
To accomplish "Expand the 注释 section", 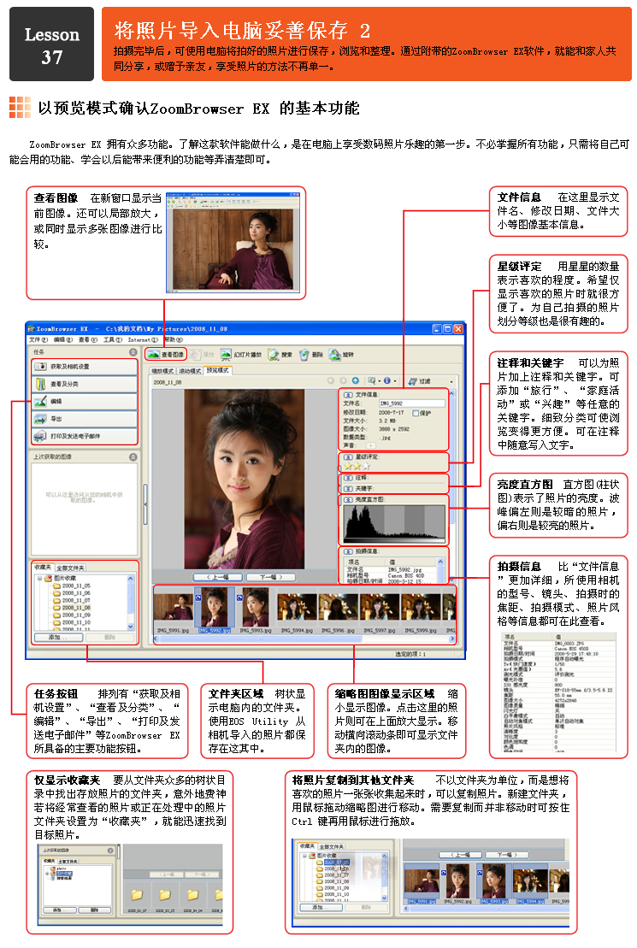I will [349, 478].
